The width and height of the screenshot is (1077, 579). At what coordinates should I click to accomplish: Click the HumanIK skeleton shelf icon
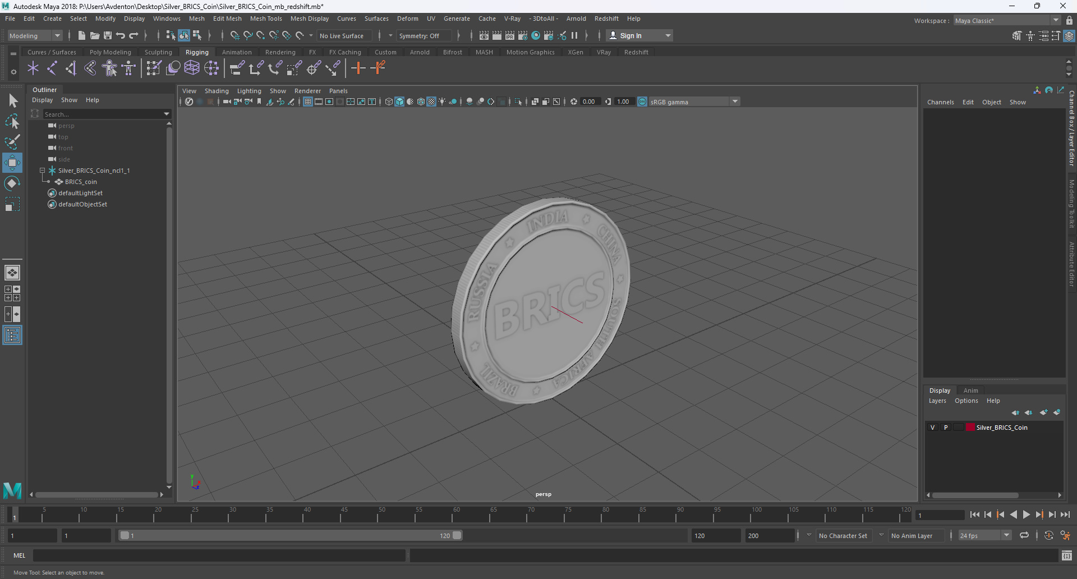pyautogui.click(x=129, y=68)
